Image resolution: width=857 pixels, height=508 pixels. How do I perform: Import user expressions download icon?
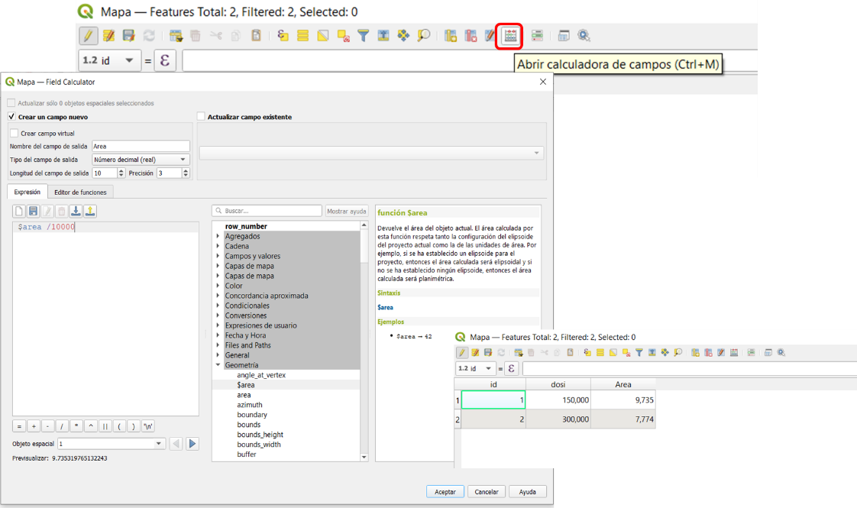click(x=76, y=211)
